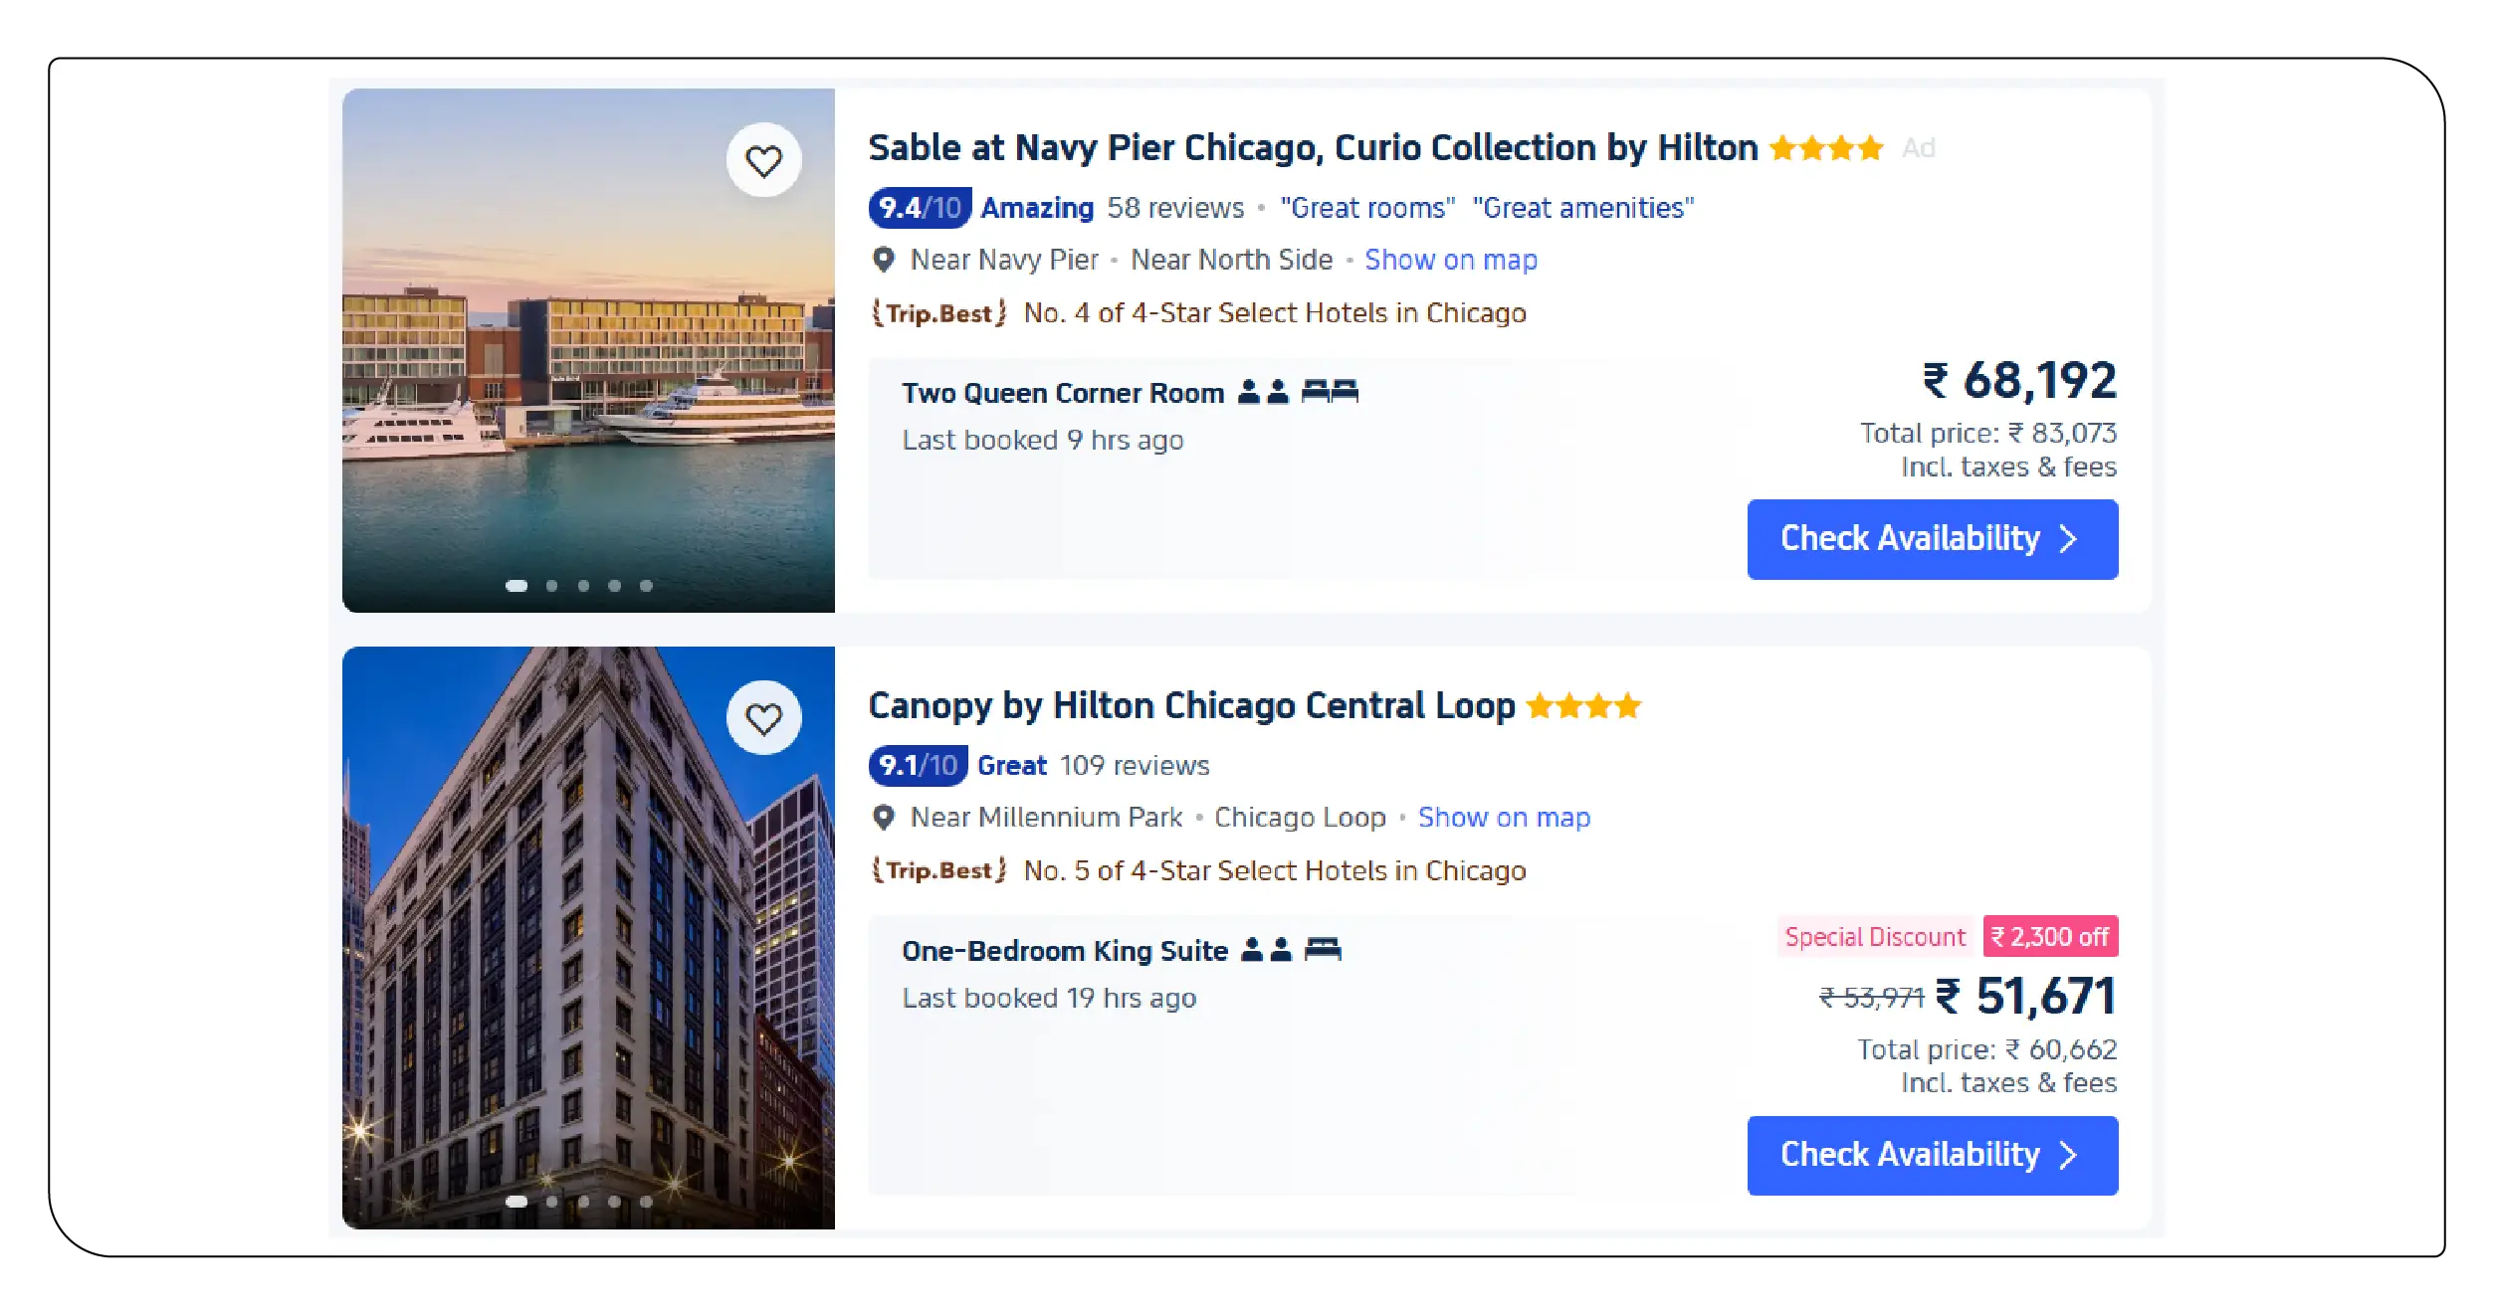Viewport: 2495px width, 1315px height.
Task: Check Availability for Canopy by Hilton
Action: coord(1932,1155)
